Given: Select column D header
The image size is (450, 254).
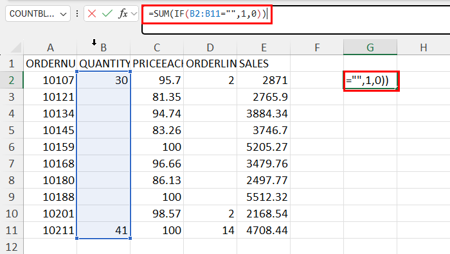Looking at the screenshot, I should [210, 47].
